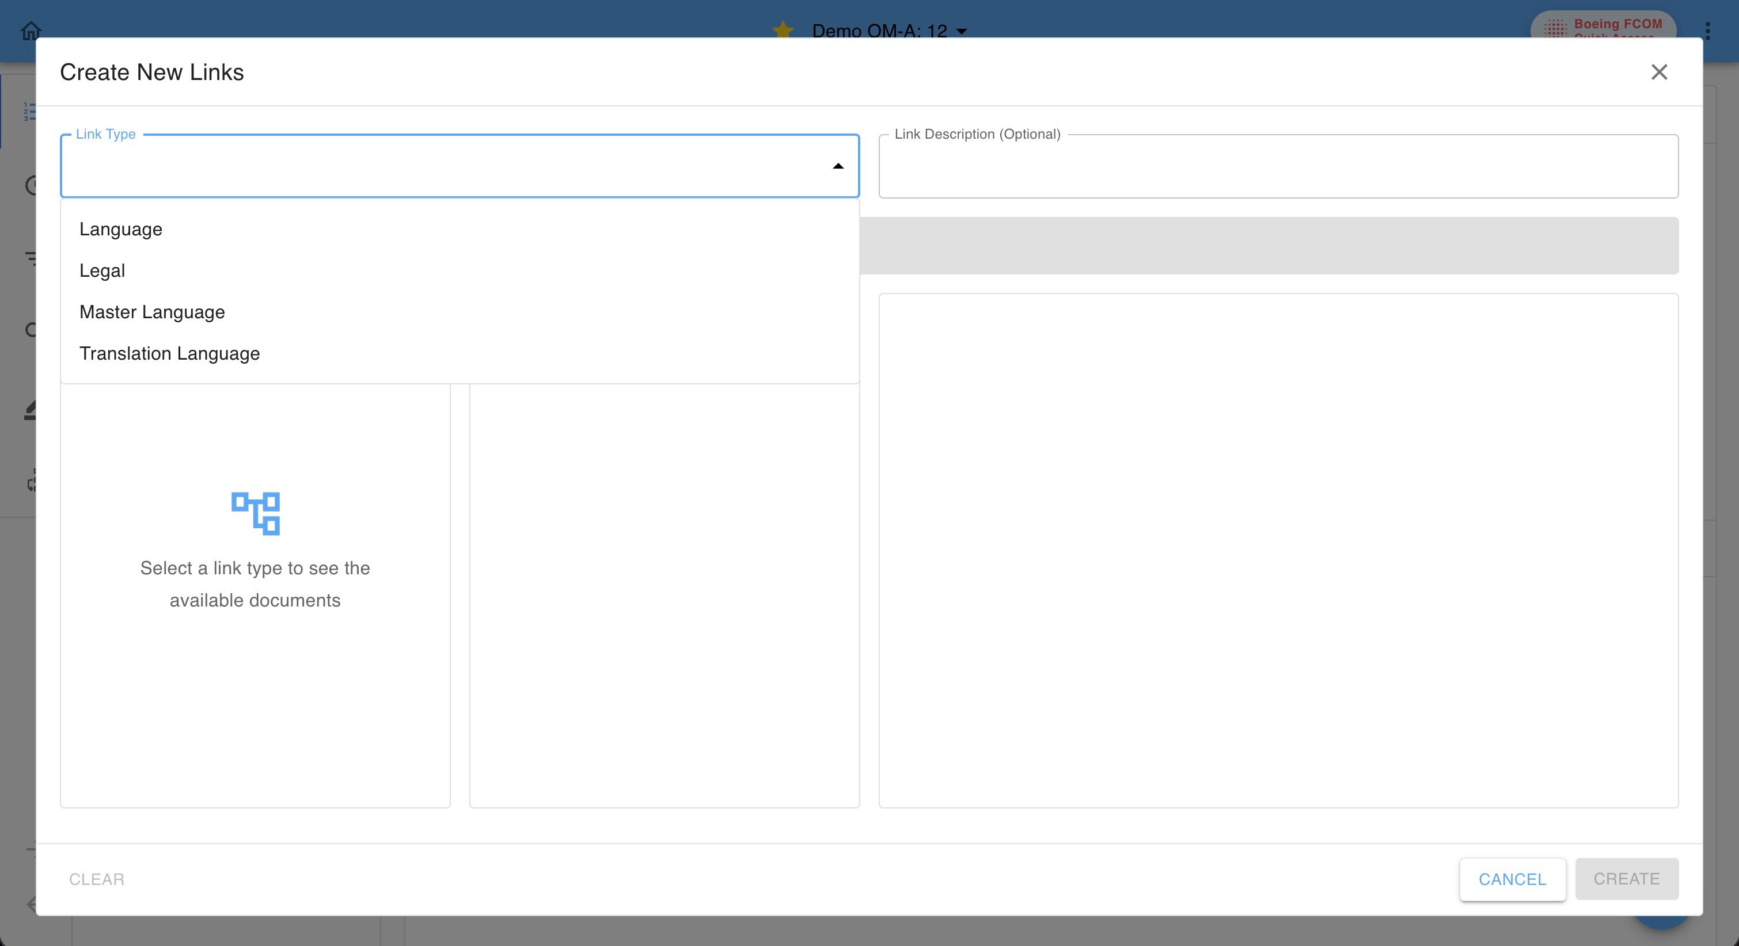Choose Legal from the link type list

[102, 270]
